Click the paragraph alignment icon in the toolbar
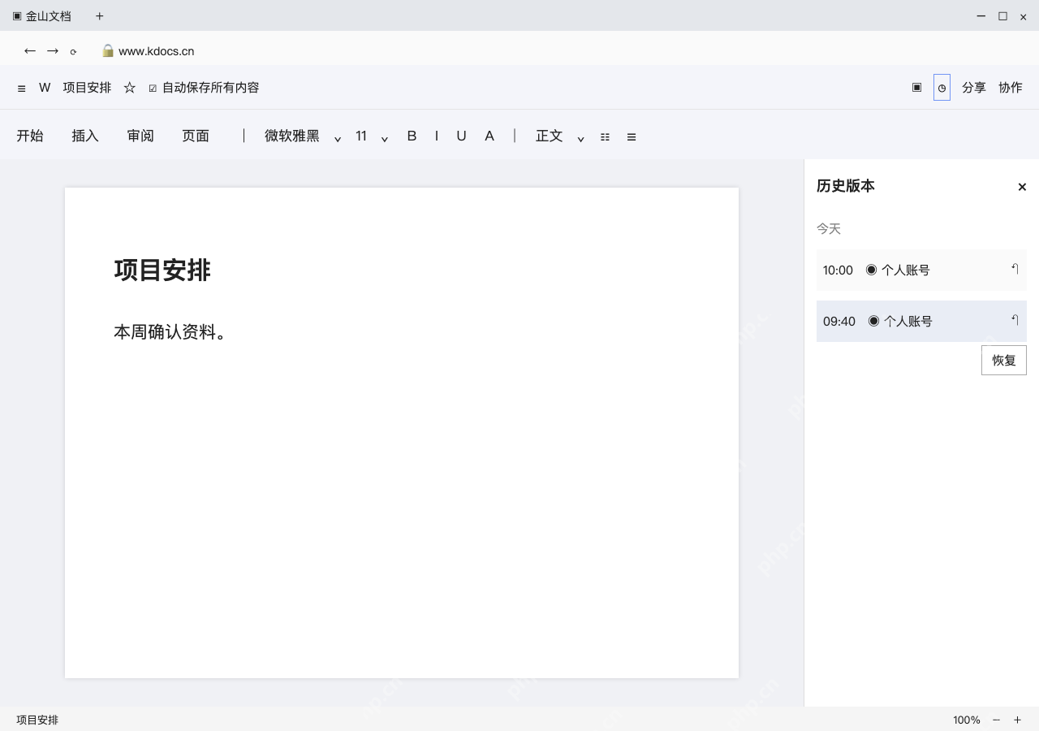 tap(632, 137)
